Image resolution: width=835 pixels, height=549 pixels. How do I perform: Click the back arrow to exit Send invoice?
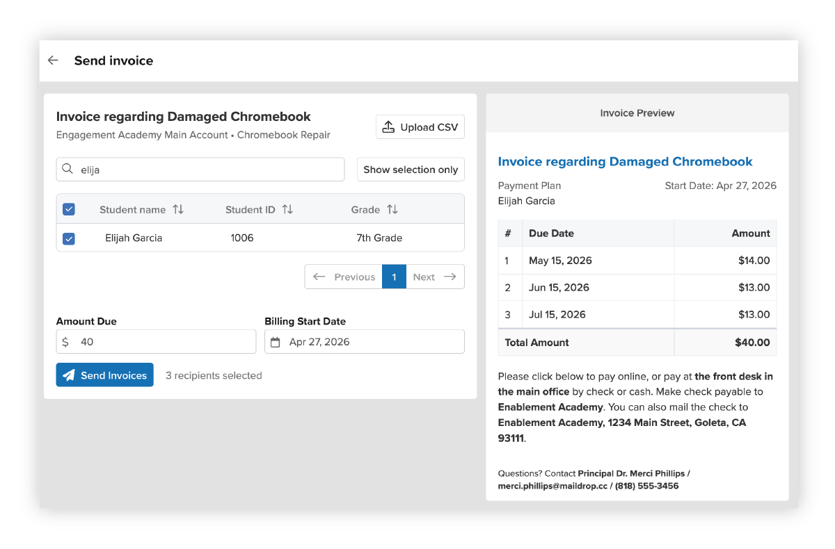(x=53, y=60)
